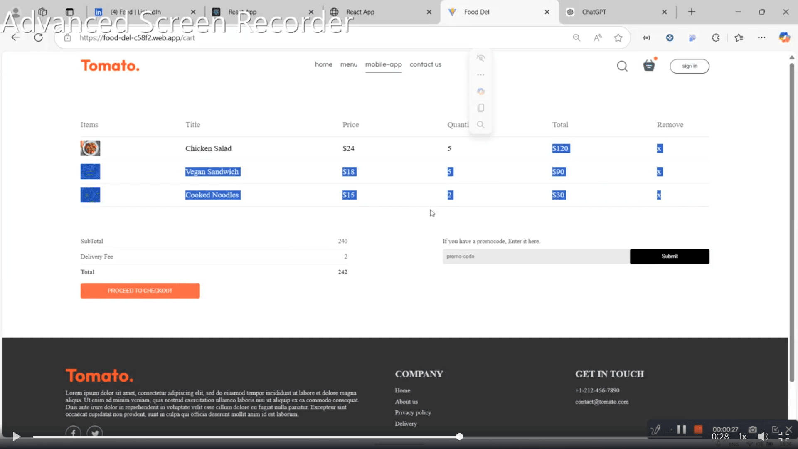Click the Chicken Salad thumbnail image
Image resolution: width=798 pixels, height=449 pixels.
click(90, 148)
